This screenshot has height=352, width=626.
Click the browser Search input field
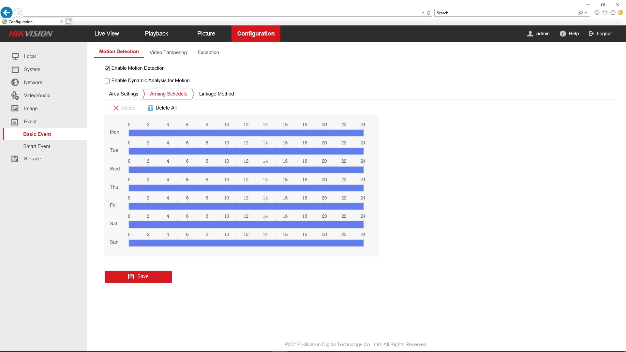pos(505,13)
